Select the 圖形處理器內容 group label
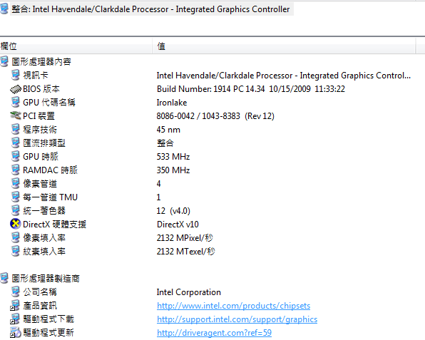Image resolution: width=425 pixels, height=340 pixels. coord(41,62)
